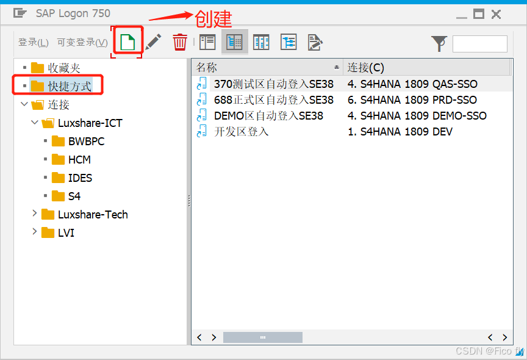Click the 登录(L) button

(34, 42)
